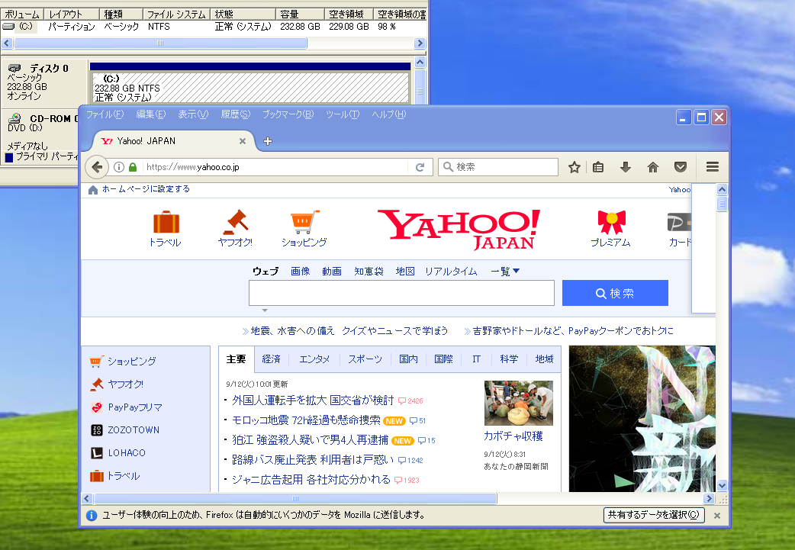Click the ショッピング cart icon at top
Viewport: 795px width, 550px height.
pos(304,222)
